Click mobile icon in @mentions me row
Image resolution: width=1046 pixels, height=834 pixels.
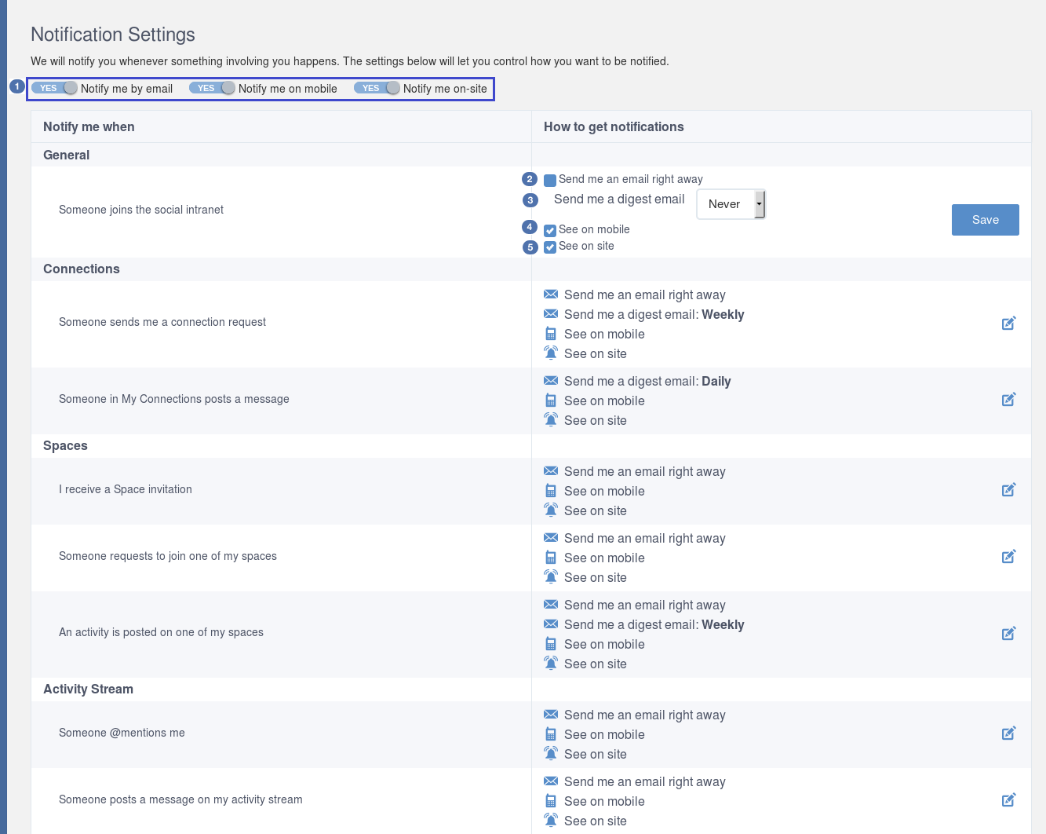[x=551, y=734]
